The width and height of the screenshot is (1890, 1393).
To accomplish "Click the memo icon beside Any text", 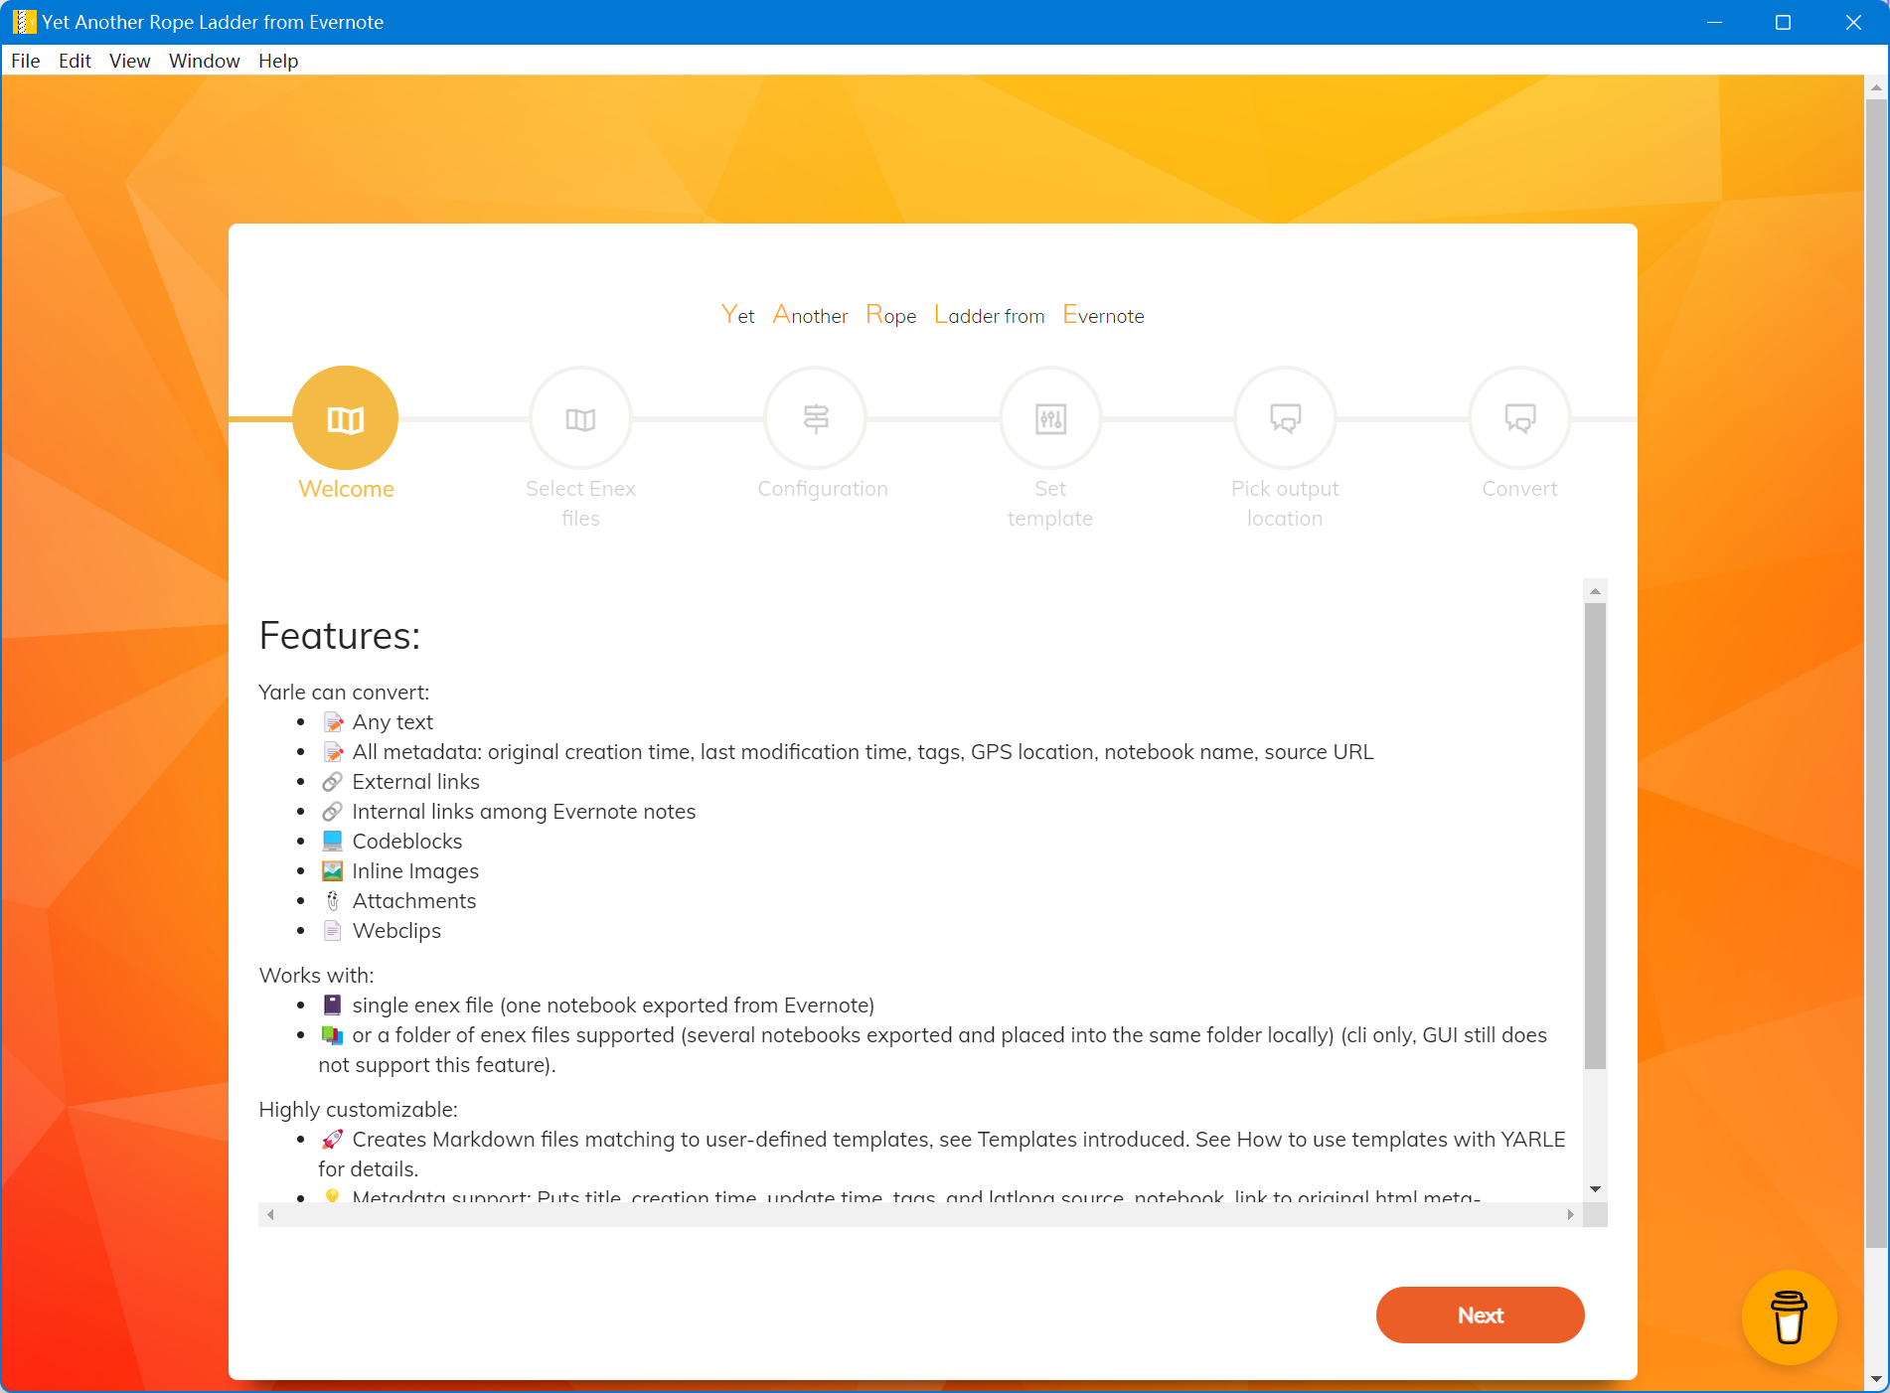I will point(333,722).
